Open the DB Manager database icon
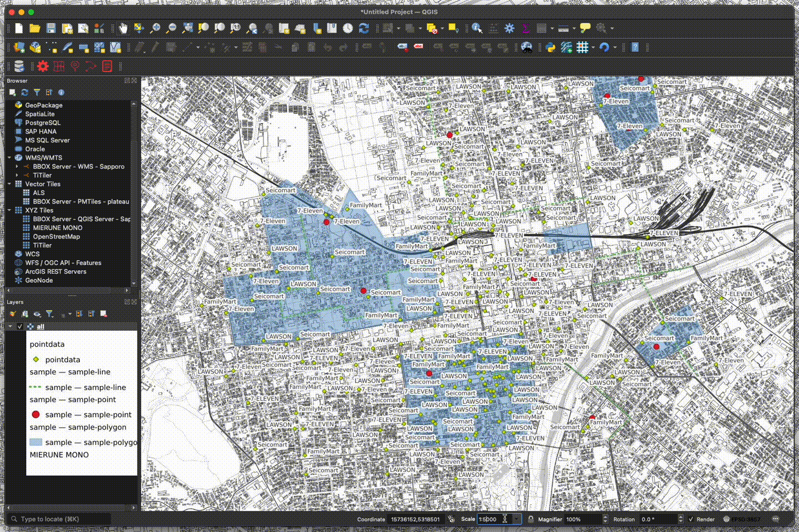The width and height of the screenshot is (799, 532). click(19, 67)
